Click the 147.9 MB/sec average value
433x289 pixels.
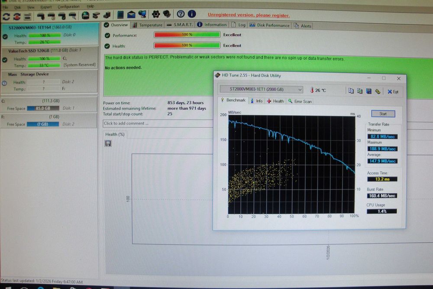(382, 161)
